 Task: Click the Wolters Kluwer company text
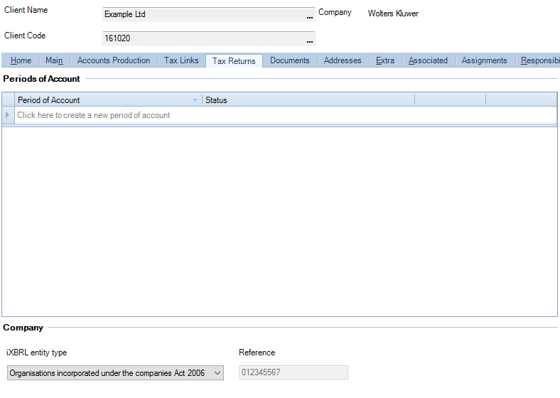[x=393, y=14]
